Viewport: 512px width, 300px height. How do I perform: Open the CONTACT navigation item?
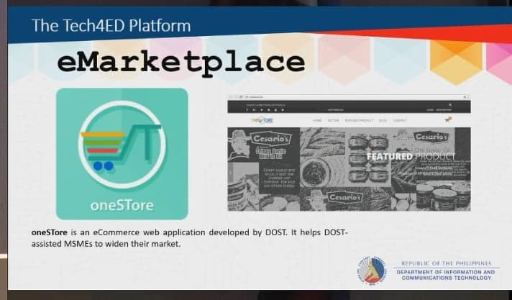click(400, 120)
